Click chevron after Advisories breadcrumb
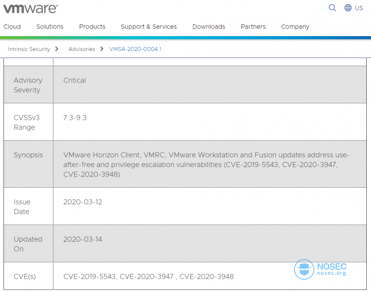 pos(102,49)
